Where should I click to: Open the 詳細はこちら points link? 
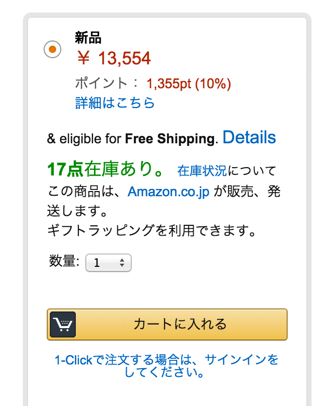115,103
